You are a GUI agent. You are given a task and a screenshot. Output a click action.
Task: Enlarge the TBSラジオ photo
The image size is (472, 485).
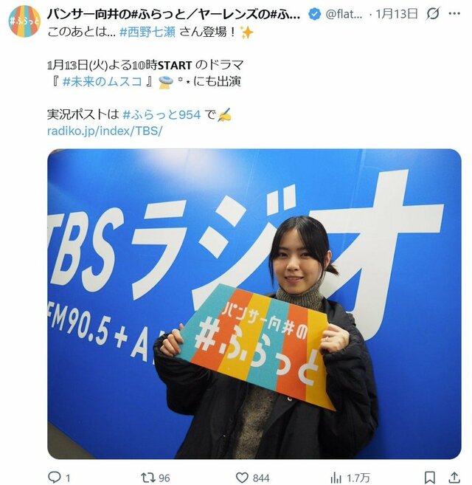[254, 303]
